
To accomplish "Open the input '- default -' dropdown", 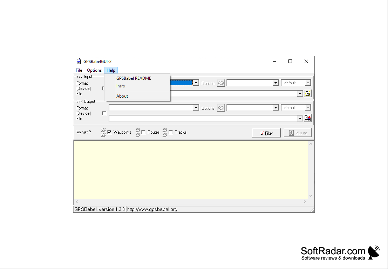I will [x=296, y=83].
